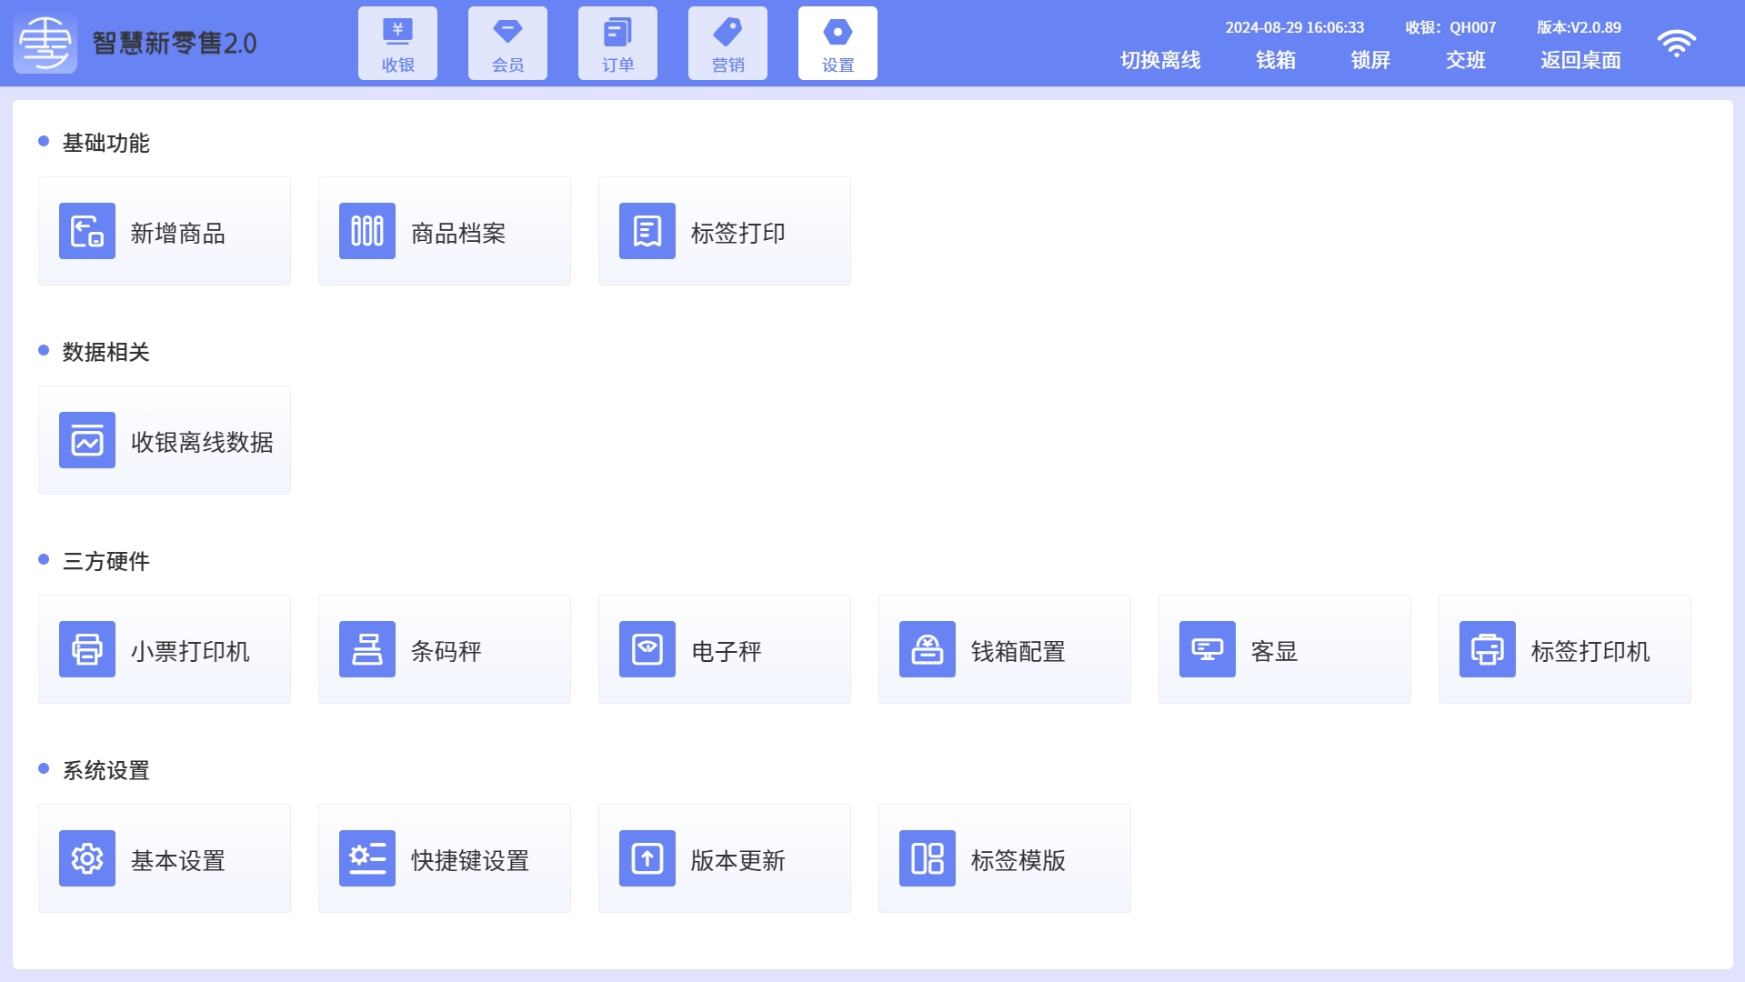Select the 客显 customer display icon
Viewport: 1745px width, 982px height.
tap(1208, 649)
